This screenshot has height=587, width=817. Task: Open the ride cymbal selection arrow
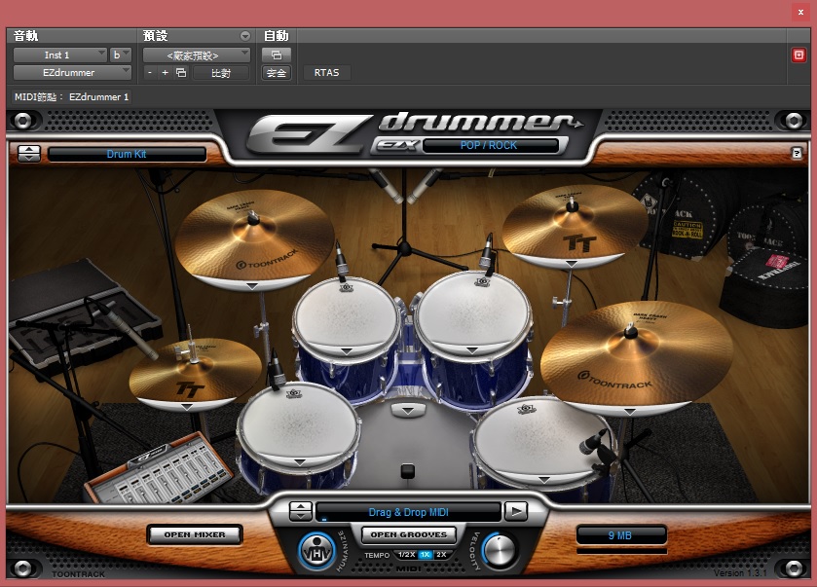tap(630, 412)
